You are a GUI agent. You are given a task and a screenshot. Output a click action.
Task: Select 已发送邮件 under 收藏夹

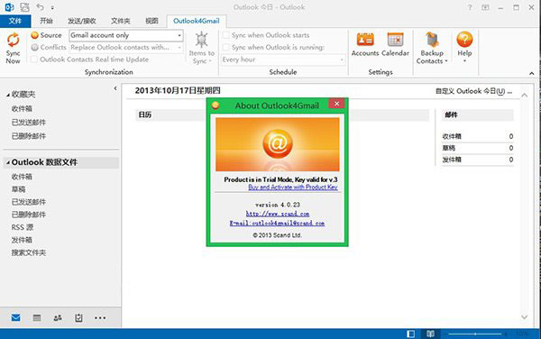point(29,123)
